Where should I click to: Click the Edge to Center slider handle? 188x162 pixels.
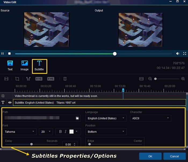point(89,144)
